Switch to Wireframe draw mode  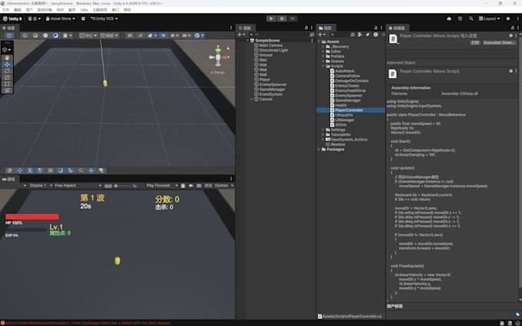click(x=25, y=35)
